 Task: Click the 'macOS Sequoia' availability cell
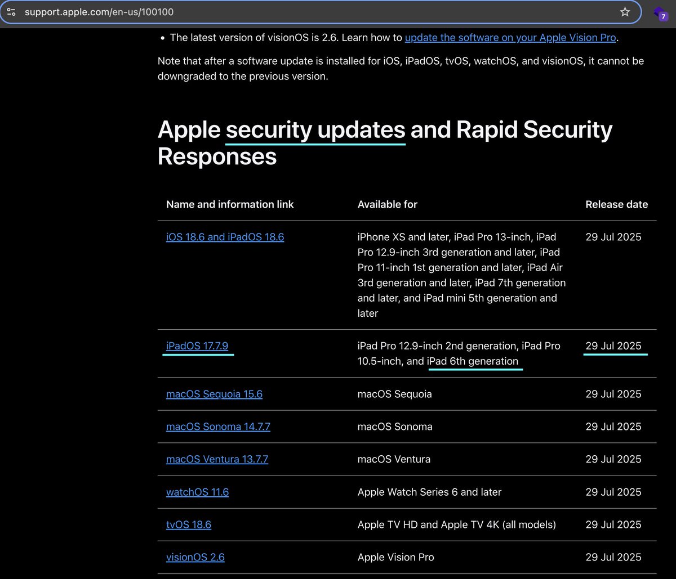point(394,394)
